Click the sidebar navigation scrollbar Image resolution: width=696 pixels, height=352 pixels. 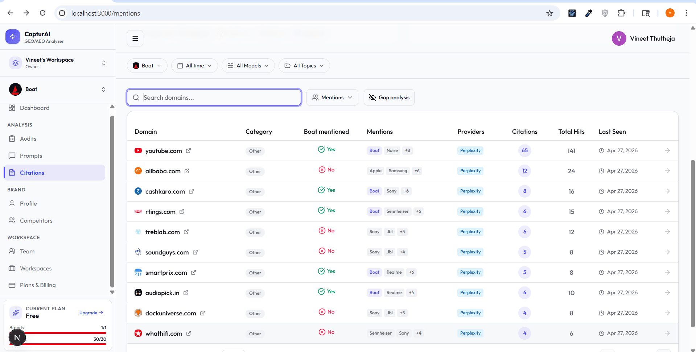tap(112, 201)
